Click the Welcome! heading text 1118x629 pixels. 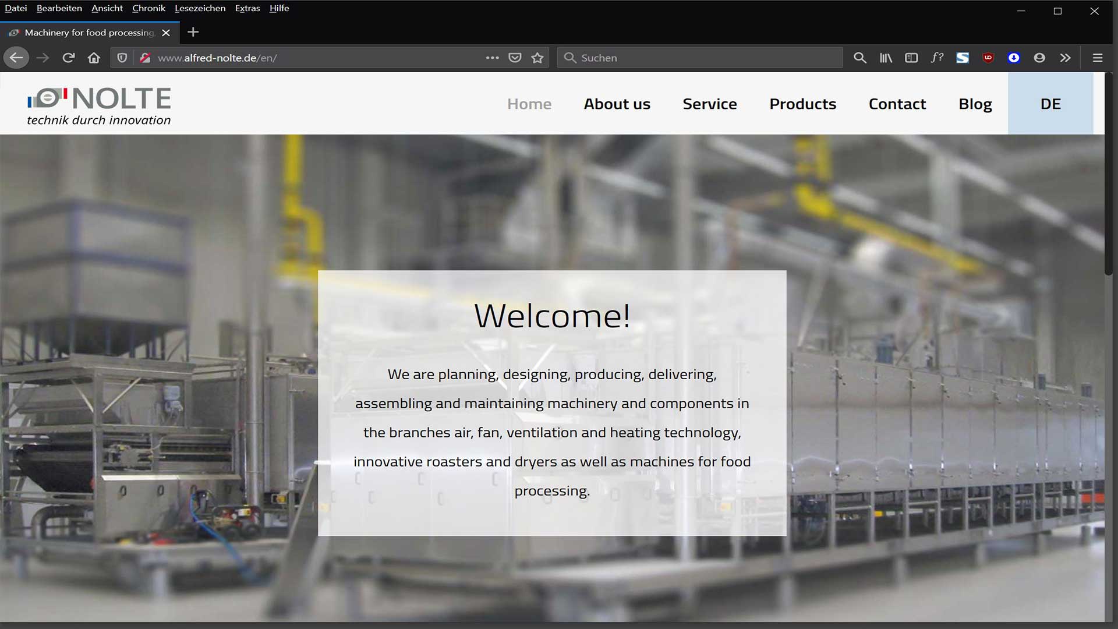[x=552, y=316]
